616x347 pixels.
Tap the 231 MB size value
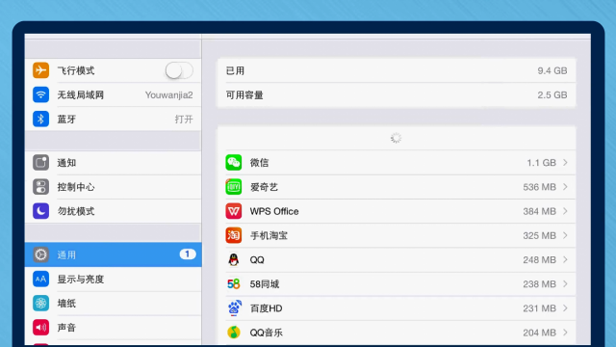pos(539,308)
